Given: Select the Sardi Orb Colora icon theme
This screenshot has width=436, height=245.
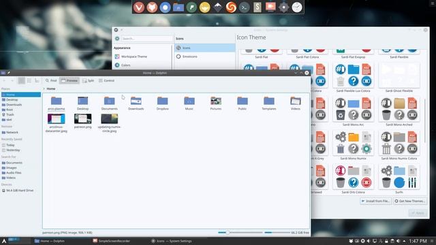Looking at the screenshot, I should tap(353, 179).
